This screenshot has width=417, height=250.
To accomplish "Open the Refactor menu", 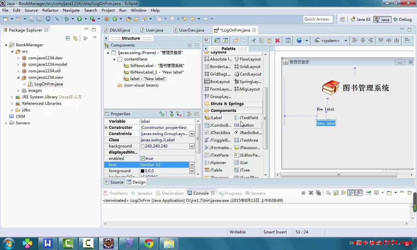I will (50, 10).
